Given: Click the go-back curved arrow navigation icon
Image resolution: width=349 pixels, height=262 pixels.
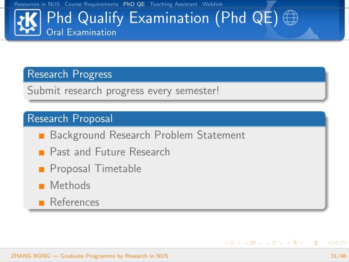Looking at the screenshot, I should [x=331, y=243].
